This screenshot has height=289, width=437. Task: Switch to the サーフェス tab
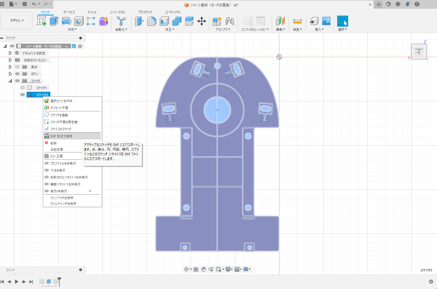tap(69, 12)
